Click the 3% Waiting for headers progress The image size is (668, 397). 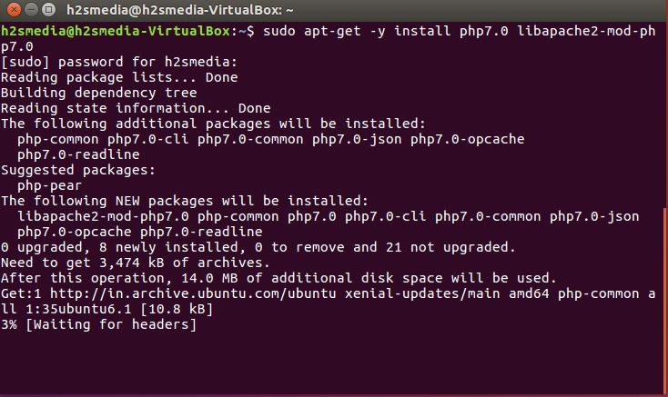(99, 324)
